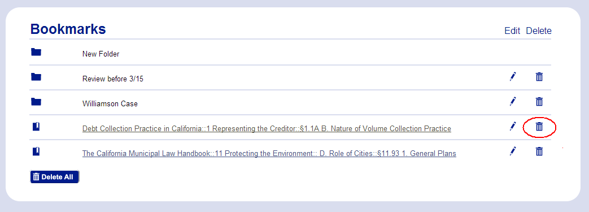Click the Edit column header

click(512, 31)
